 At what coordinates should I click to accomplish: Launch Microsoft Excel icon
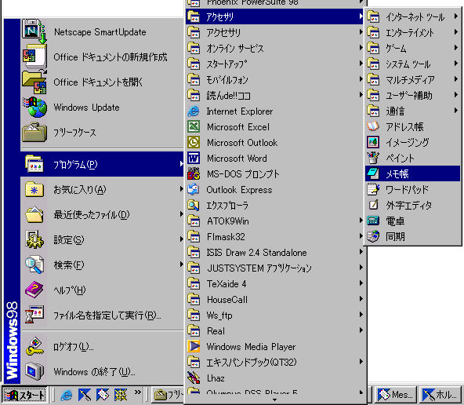194,127
